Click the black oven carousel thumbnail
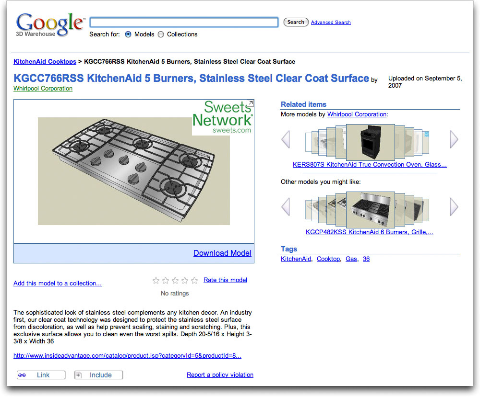 point(371,142)
